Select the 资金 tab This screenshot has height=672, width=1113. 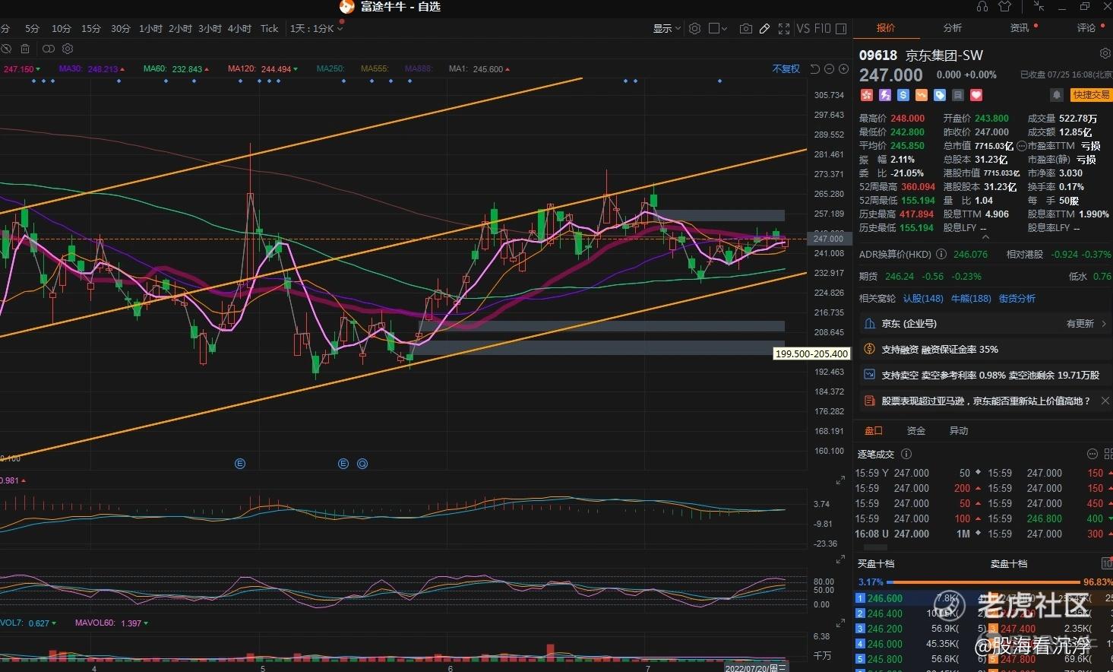click(916, 431)
